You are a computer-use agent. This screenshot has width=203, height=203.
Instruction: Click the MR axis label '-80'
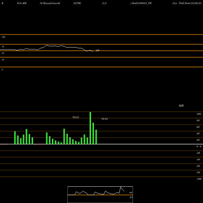pos(198,173)
